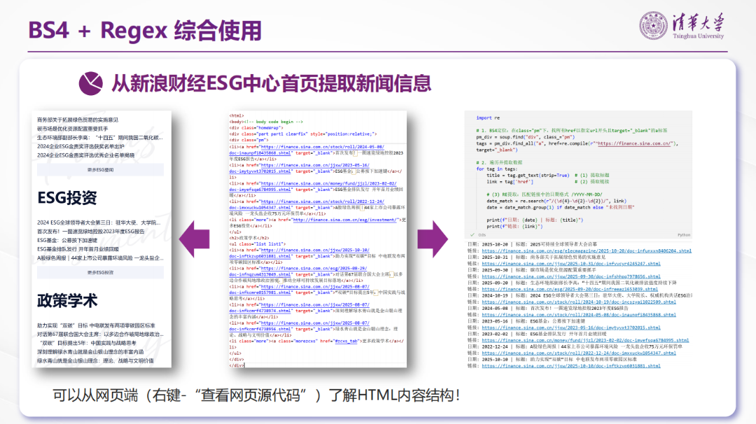The height and width of the screenshot is (424, 756).
Task: Click headline 'ESG基金排队发行 开年首月业绩回暖'
Action: tap(78, 249)
